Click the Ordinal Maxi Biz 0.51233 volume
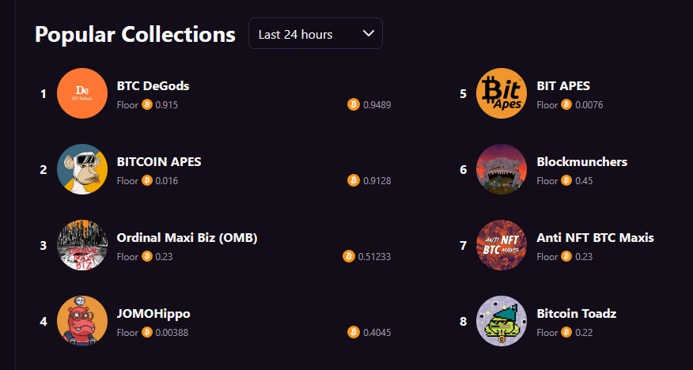The width and height of the screenshot is (693, 370). pos(374,256)
